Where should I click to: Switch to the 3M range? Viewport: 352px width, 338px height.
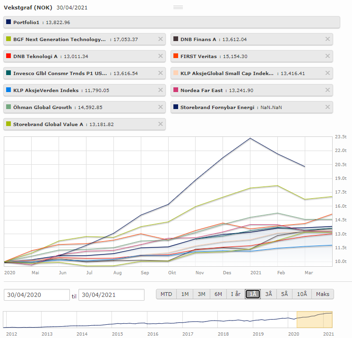coord(201,294)
